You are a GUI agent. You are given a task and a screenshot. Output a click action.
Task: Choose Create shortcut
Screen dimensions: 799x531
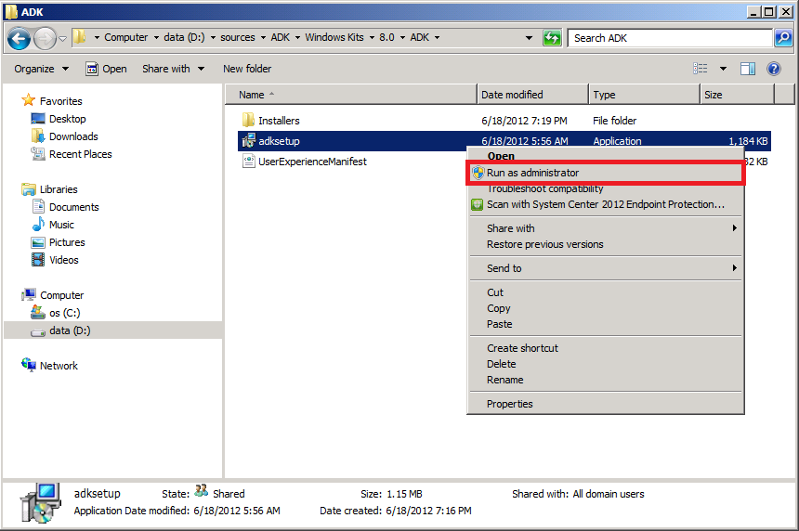606,348
